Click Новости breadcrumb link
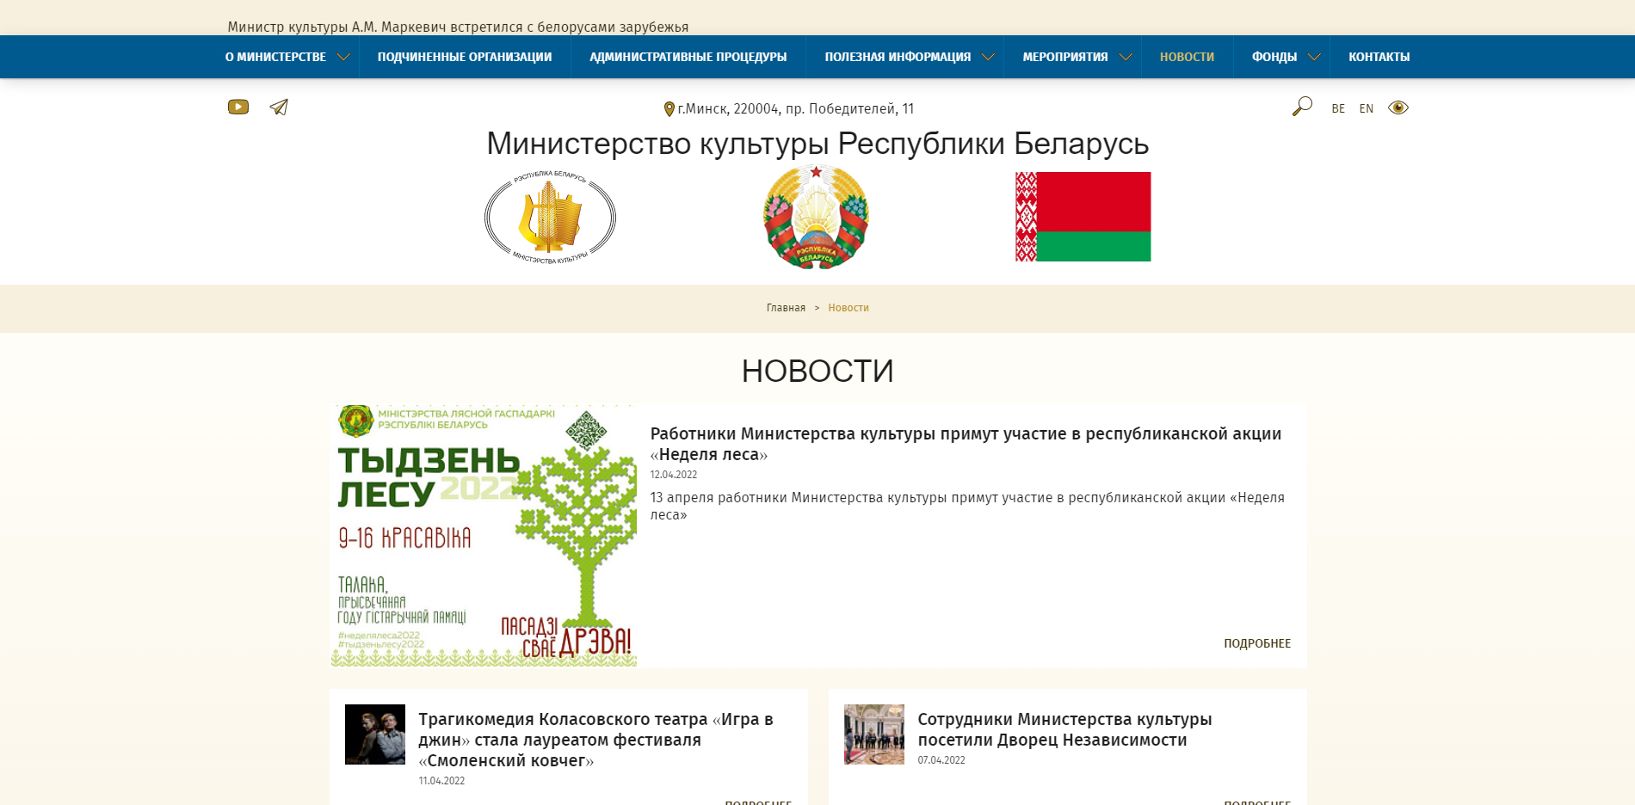This screenshot has height=805, width=1635. pos(848,308)
